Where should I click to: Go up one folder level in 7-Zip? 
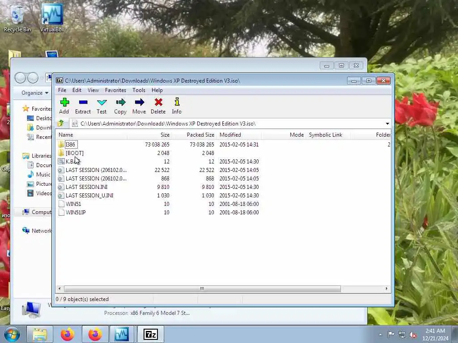[61, 123]
